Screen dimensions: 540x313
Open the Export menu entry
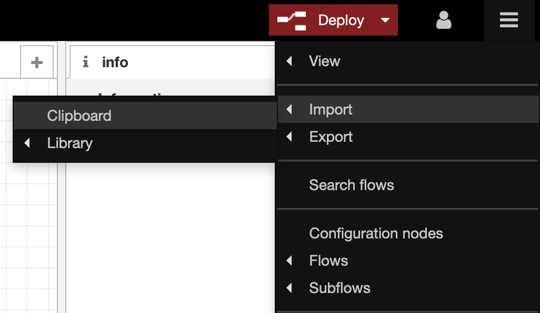331,137
